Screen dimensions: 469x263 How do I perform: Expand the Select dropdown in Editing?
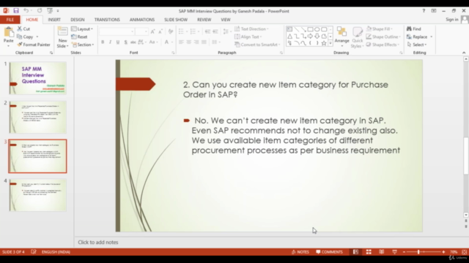point(417,45)
